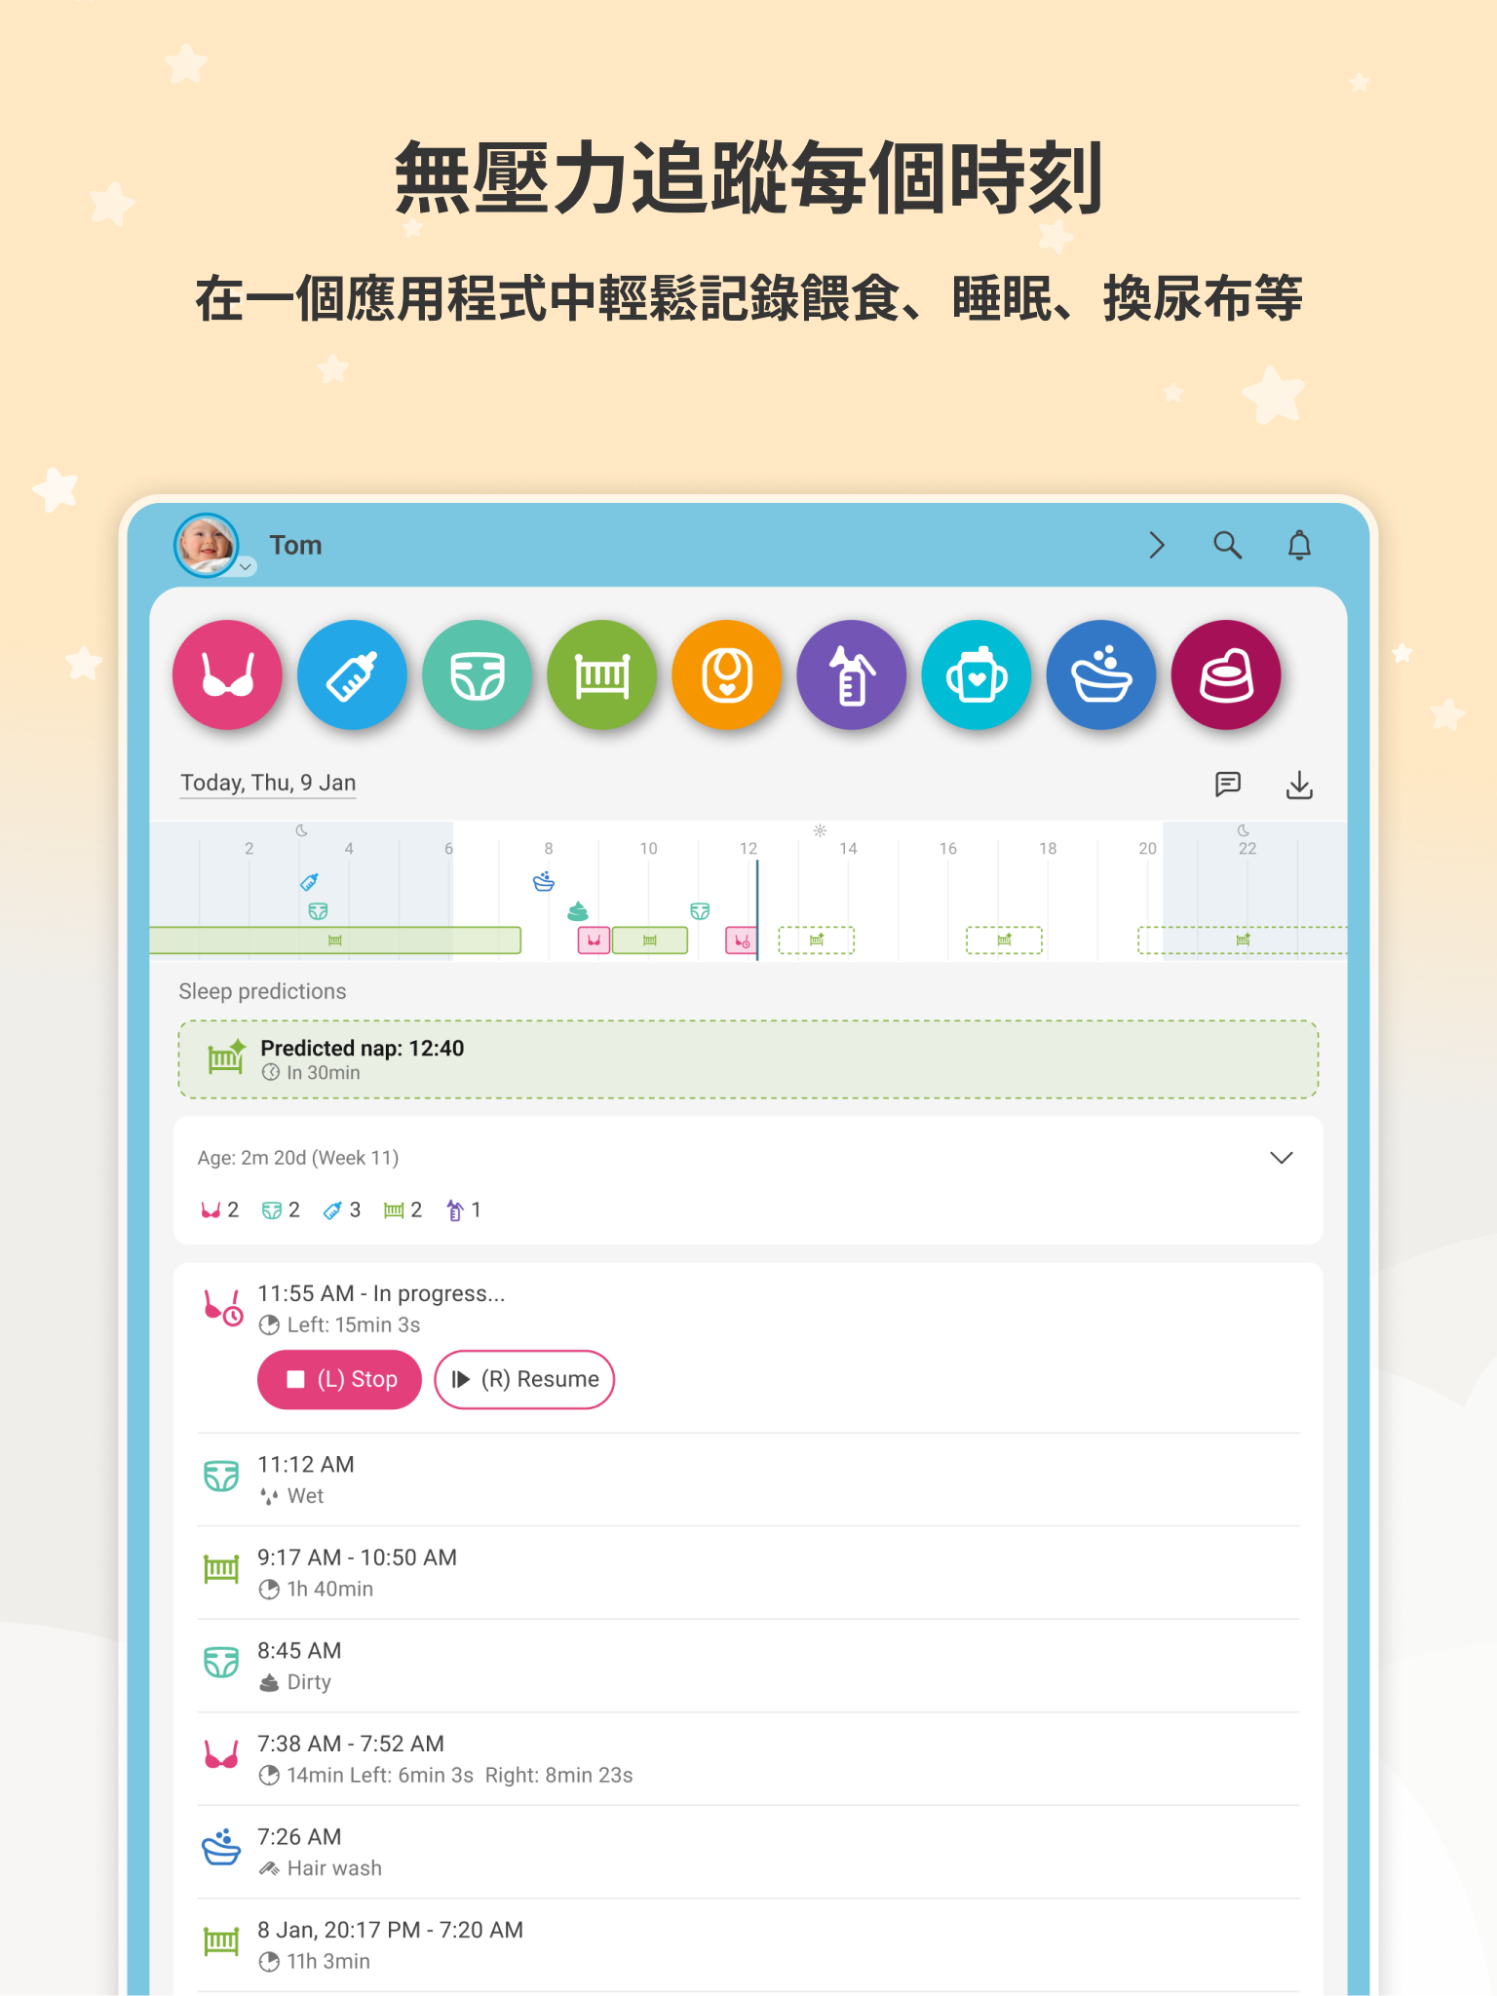Tap Tom's baby profile photo
This screenshot has width=1497, height=1996.
click(206, 545)
